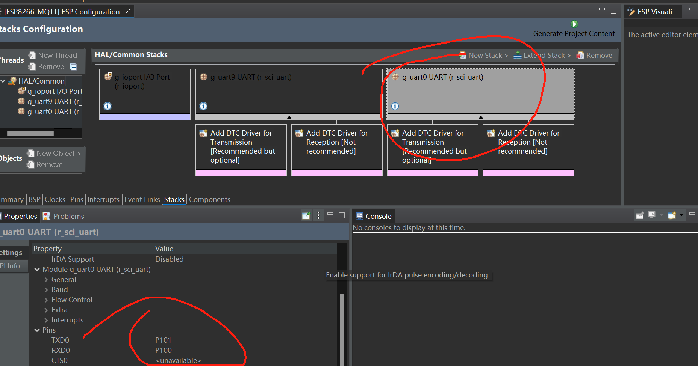
Task: Click the threads tree horizontal scrollbar
Action: pyautogui.click(x=30, y=133)
